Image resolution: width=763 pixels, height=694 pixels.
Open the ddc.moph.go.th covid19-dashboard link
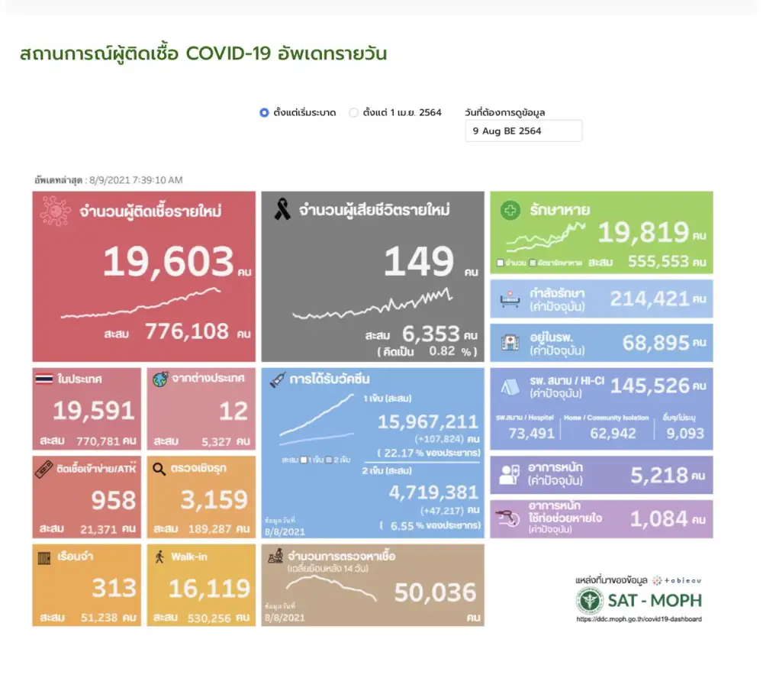coord(639,619)
